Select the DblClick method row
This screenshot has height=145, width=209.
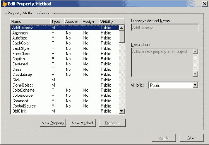[x=65, y=111]
